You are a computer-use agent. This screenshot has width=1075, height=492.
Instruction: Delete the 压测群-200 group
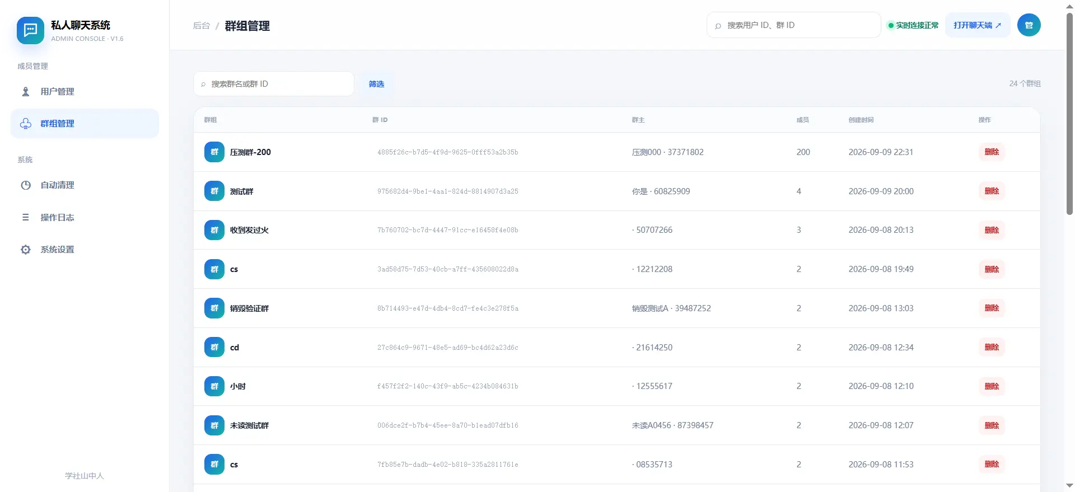992,152
